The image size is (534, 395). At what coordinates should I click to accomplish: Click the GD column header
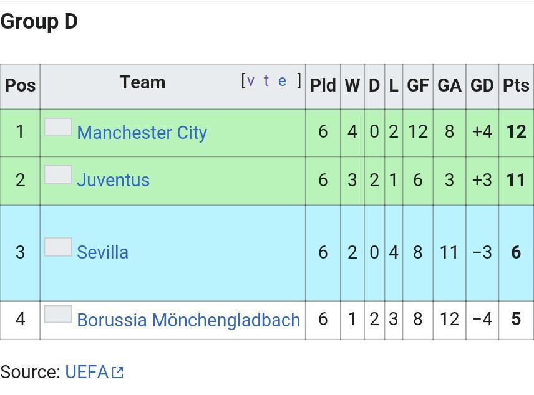[x=482, y=85]
